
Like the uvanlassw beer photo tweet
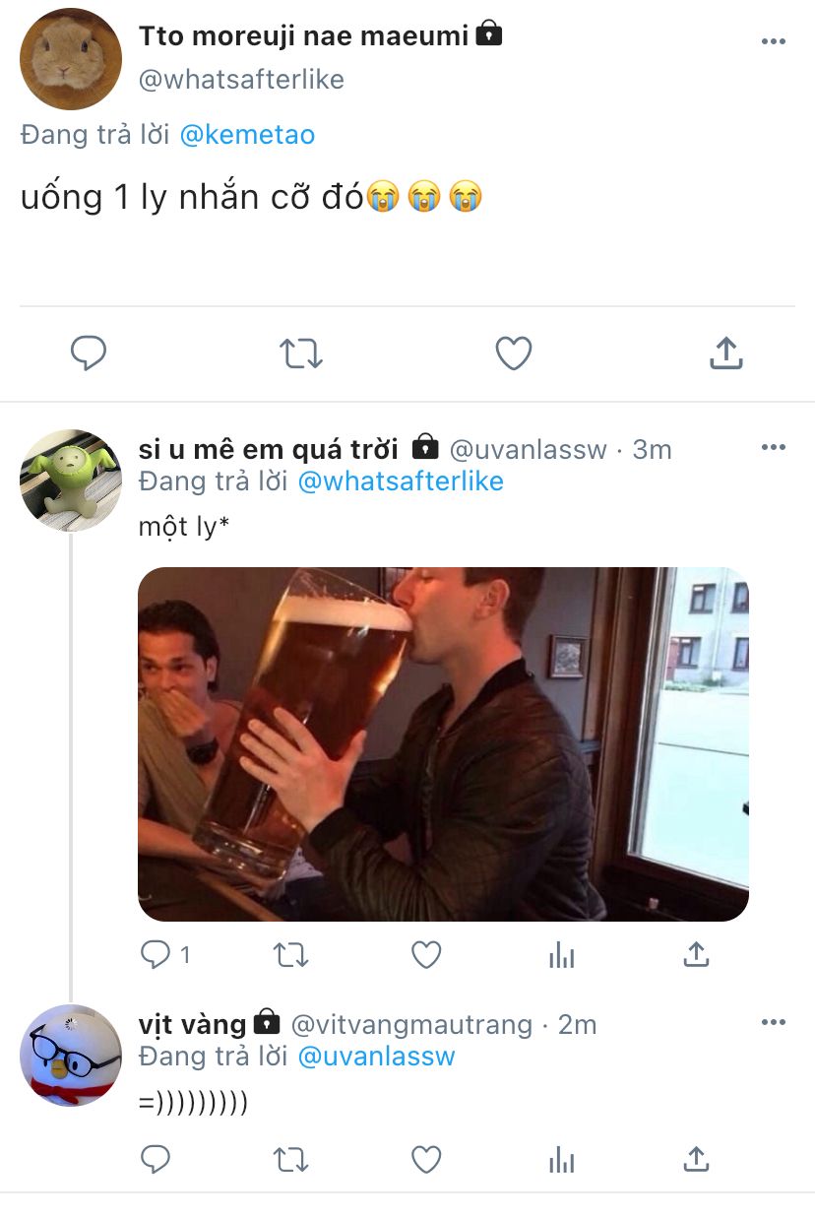tap(425, 954)
